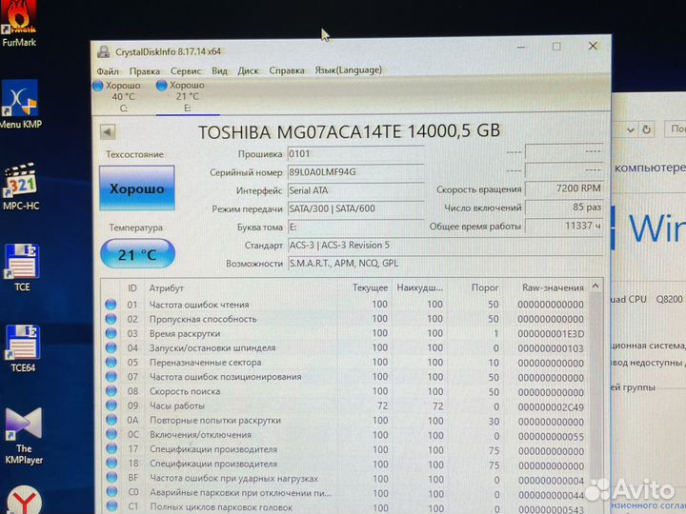Click the power-on hours field 11337 ч
Screen dimensions: 686x514
pos(564,226)
